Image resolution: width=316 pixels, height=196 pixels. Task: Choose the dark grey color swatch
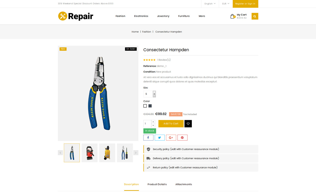tap(150, 106)
